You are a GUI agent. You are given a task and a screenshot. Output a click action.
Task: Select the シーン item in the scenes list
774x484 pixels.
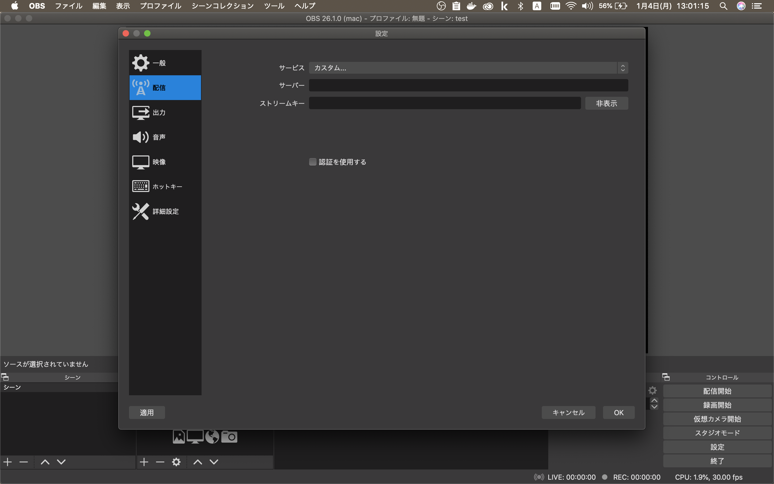click(x=59, y=387)
